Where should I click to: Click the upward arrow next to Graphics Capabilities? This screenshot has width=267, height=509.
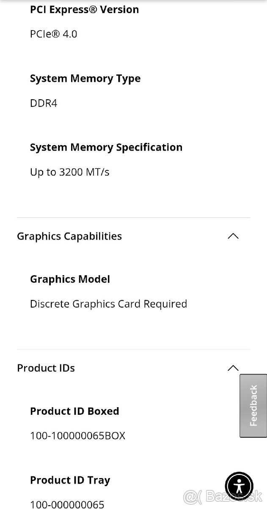pyautogui.click(x=233, y=236)
